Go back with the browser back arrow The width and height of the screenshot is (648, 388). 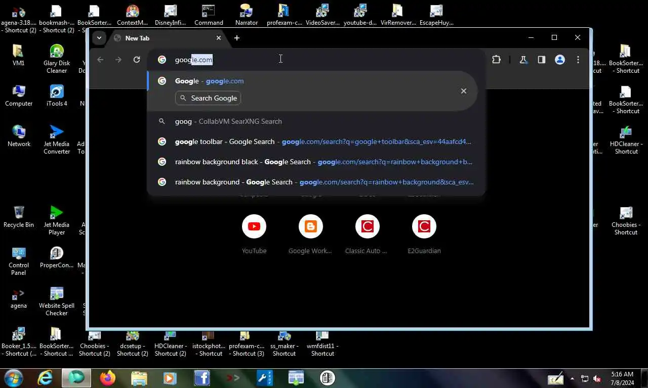[100, 60]
